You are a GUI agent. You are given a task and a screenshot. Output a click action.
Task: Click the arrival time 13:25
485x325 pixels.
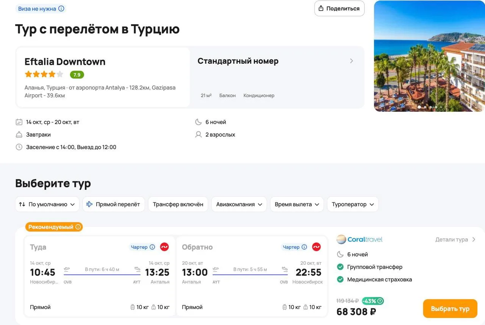[157, 272]
